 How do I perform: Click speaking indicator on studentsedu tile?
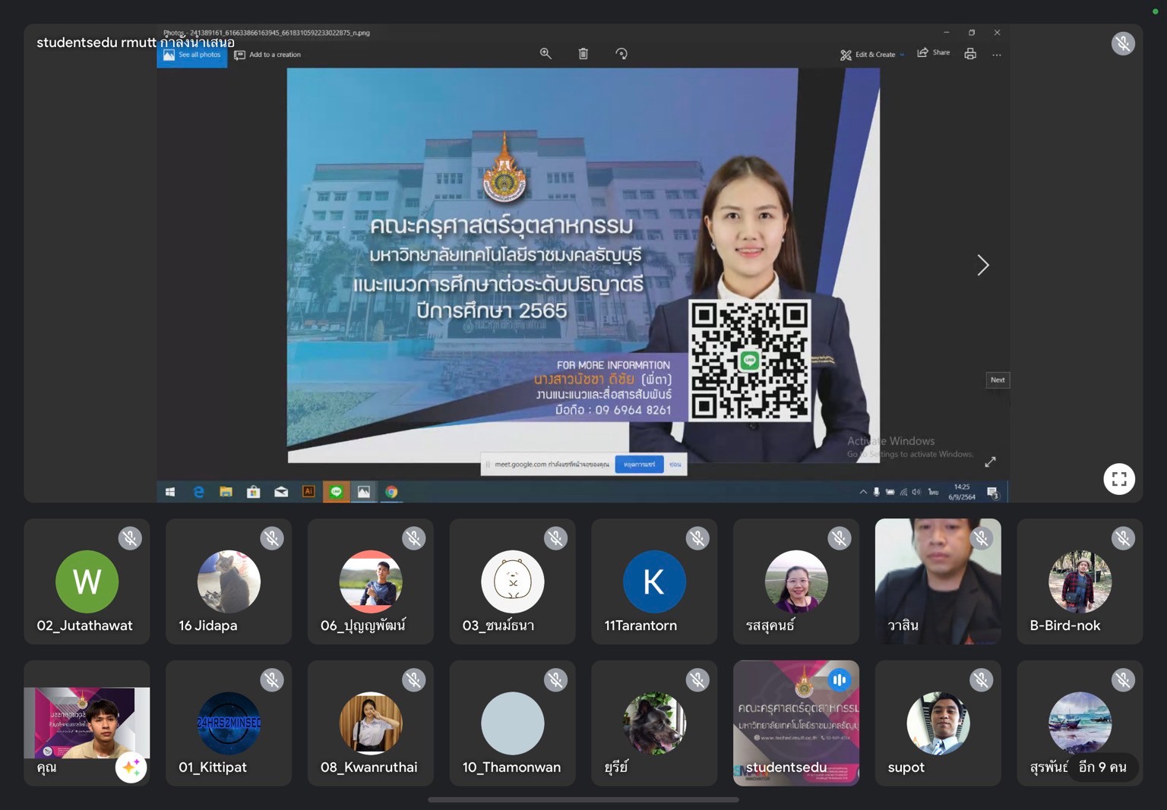coord(840,680)
